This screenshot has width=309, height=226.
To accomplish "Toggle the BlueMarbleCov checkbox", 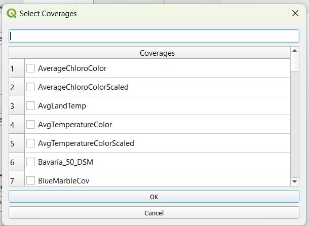I will (x=31, y=180).
